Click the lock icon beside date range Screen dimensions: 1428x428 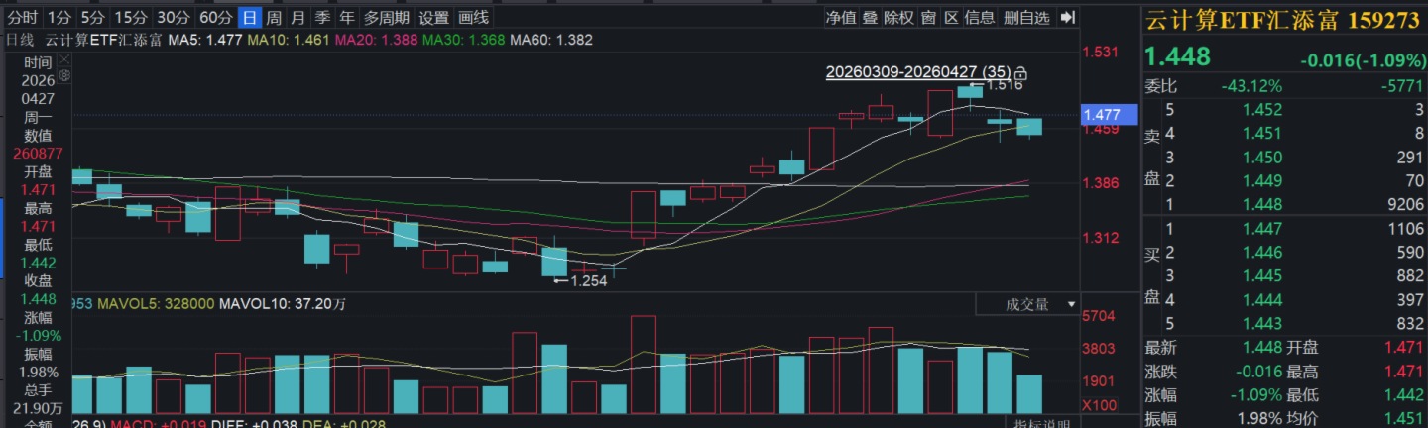point(1020,73)
